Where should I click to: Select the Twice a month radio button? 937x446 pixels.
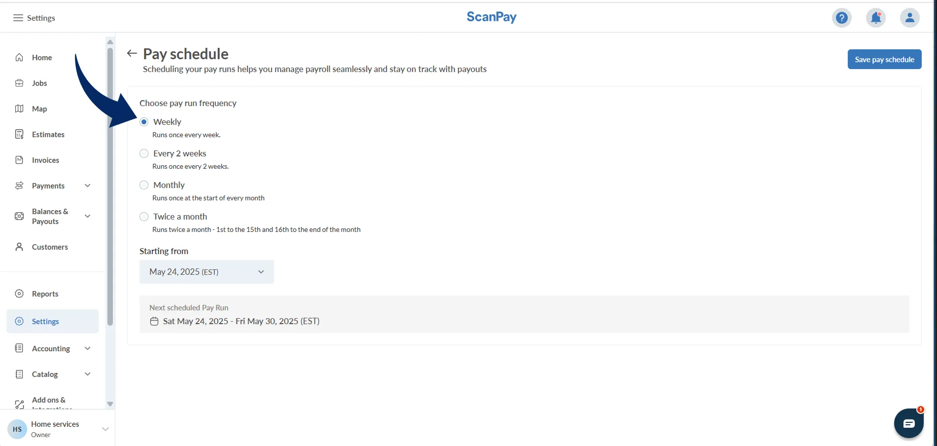pos(144,217)
